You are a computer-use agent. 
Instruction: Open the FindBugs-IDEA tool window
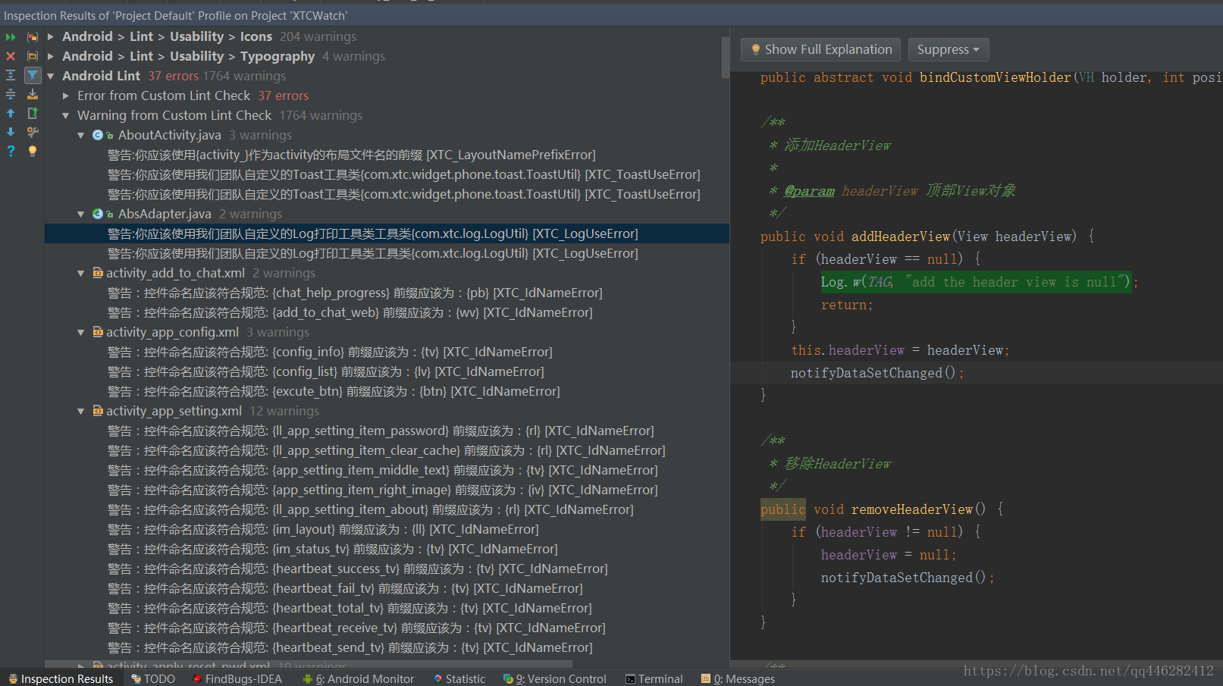coord(237,678)
